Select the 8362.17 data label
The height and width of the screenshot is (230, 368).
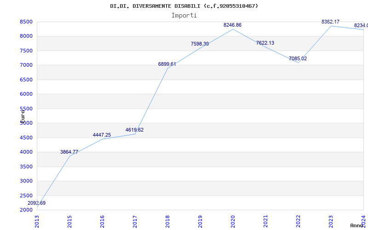point(330,22)
